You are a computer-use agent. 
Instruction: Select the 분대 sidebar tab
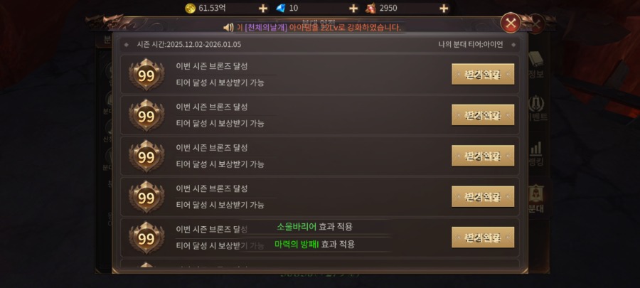tap(536, 199)
